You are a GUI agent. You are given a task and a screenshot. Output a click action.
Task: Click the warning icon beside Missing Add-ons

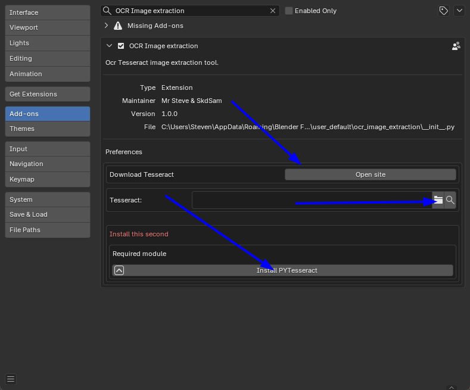tap(118, 26)
